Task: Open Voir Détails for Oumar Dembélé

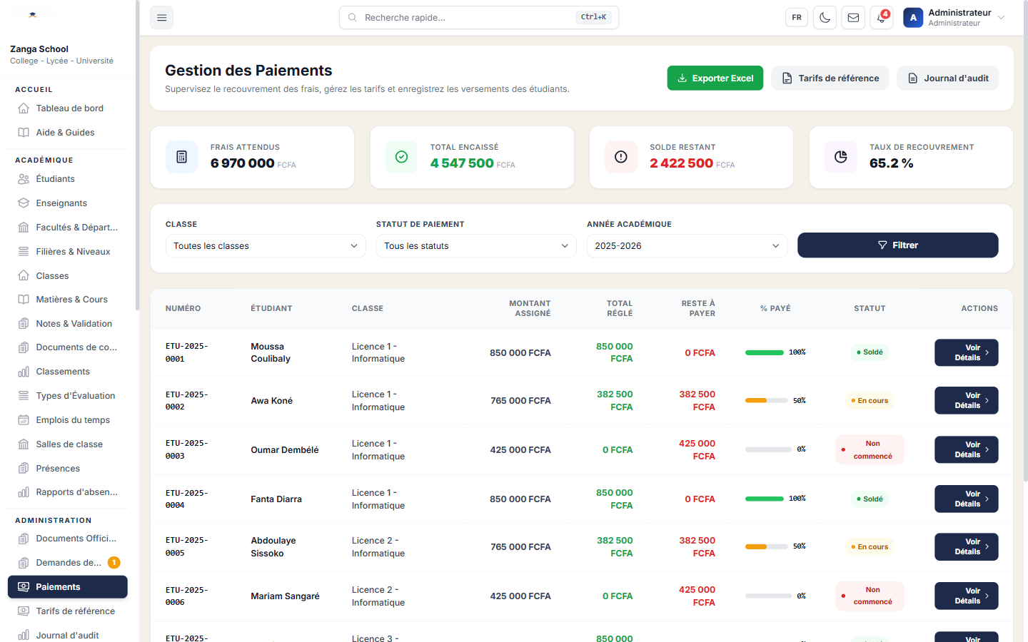Action: click(967, 450)
